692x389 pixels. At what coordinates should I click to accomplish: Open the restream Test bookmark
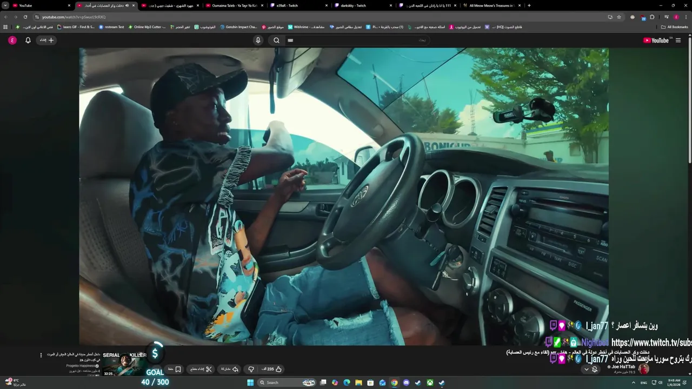[x=111, y=26]
